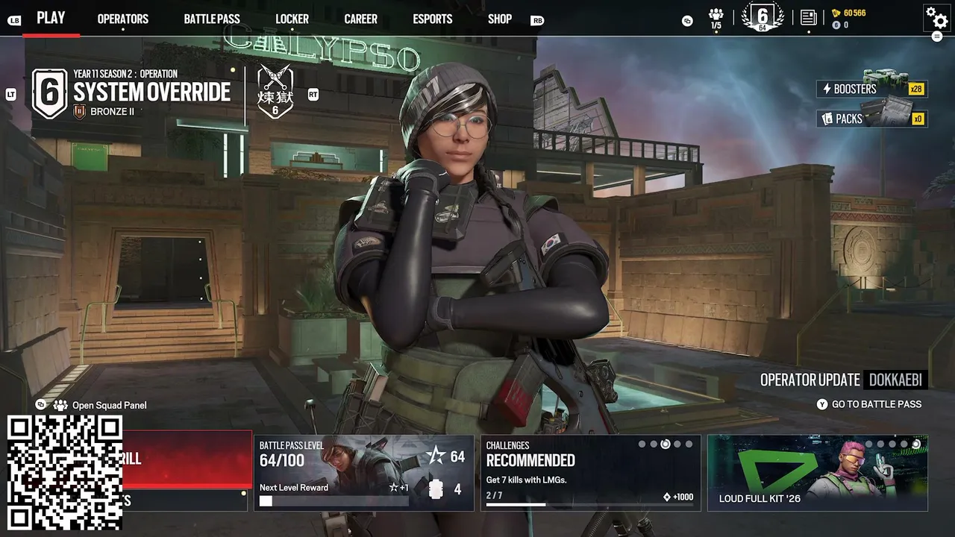Click the Next Level Reward progress bar

(334, 501)
